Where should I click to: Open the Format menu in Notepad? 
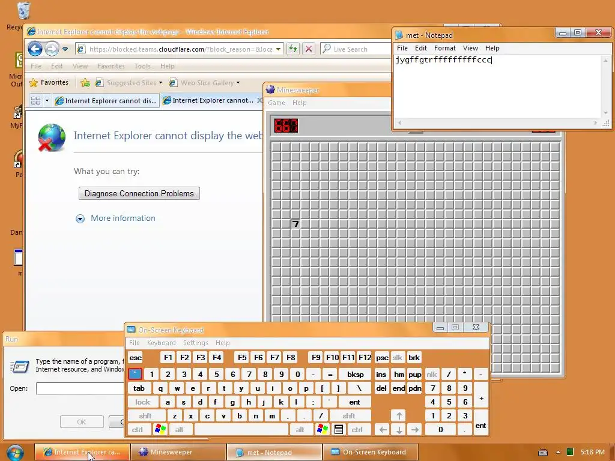pyautogui.click(x=445, y=48)
